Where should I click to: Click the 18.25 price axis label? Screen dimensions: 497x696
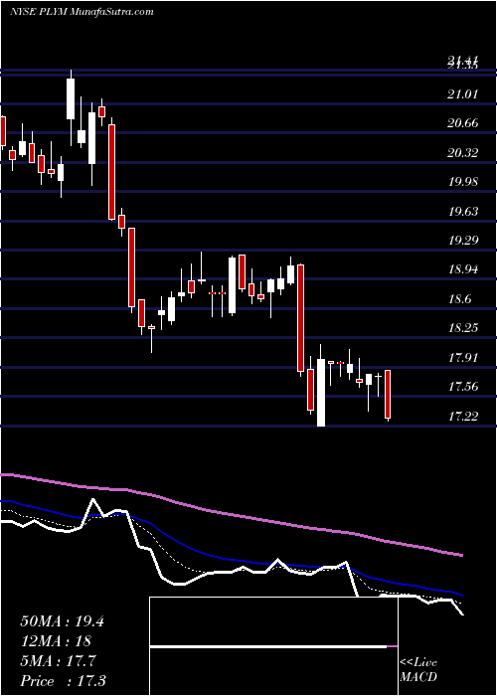click(x=463, y=327)
